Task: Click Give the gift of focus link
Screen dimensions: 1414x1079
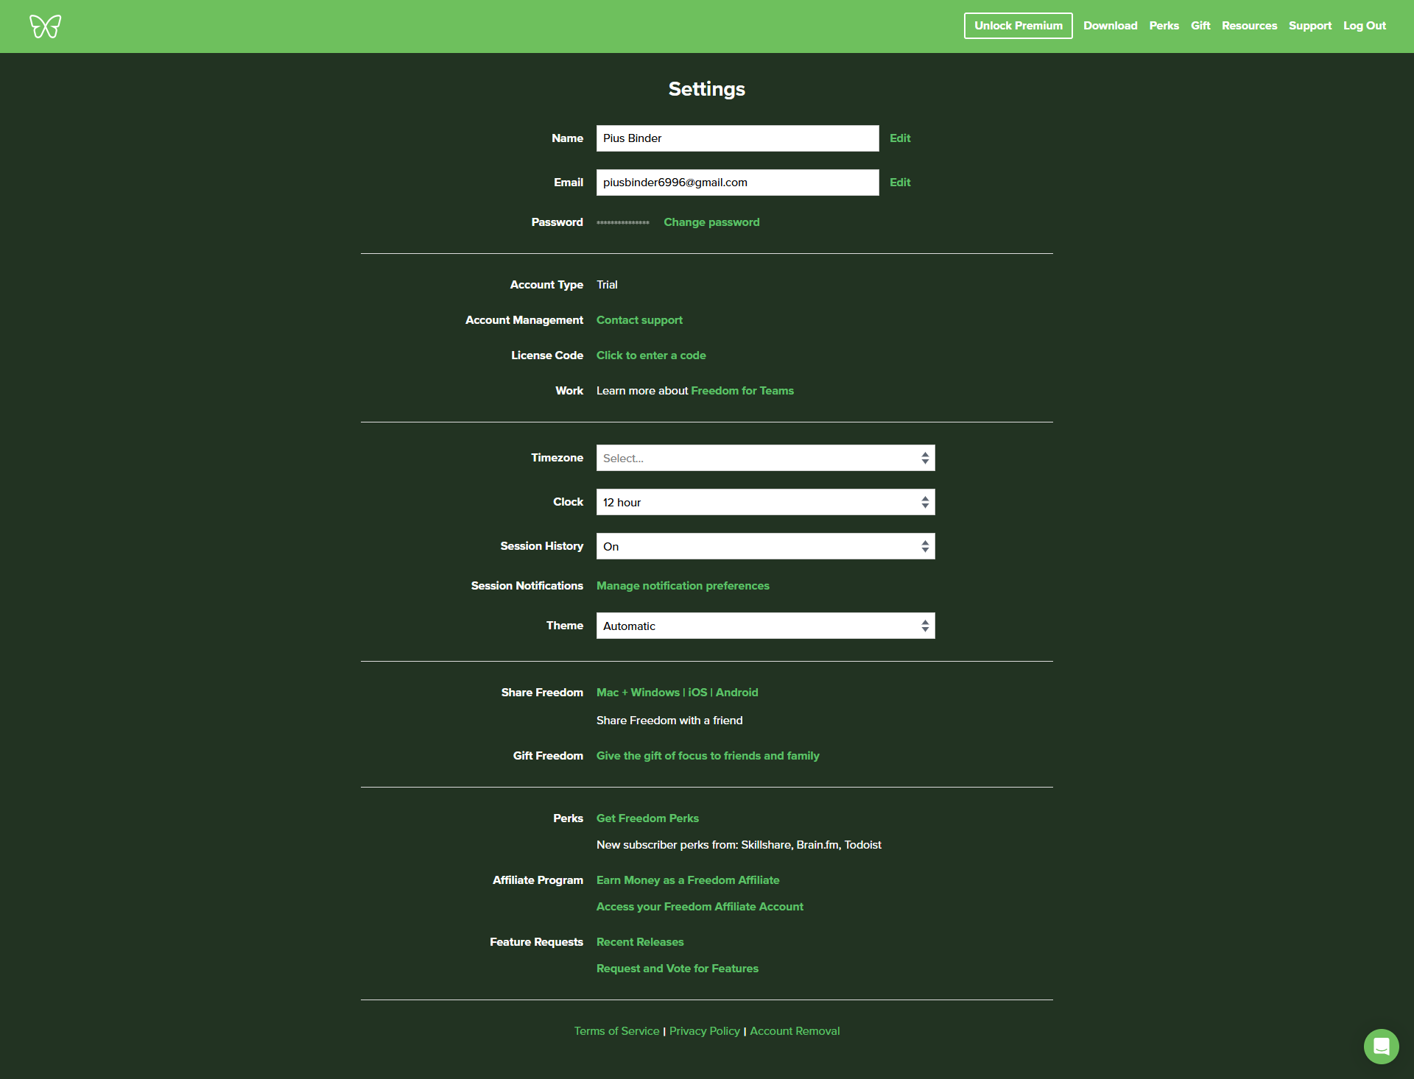Action: [x=708, y=756]
